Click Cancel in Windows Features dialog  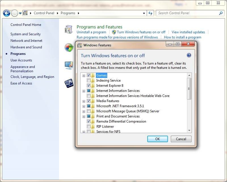(x=181, y=139)
